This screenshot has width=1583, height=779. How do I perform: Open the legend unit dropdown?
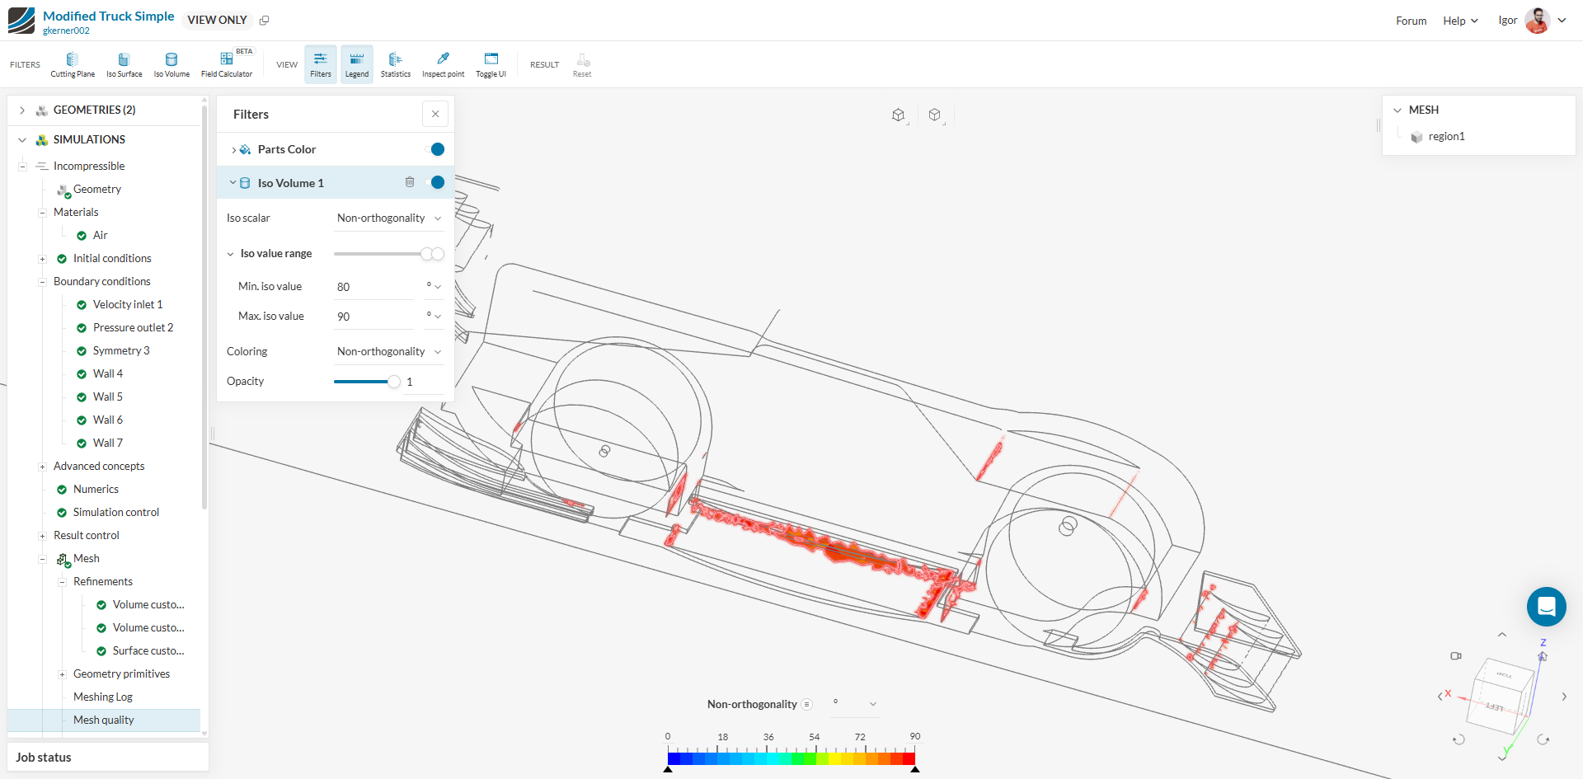(x=854, y=704)
